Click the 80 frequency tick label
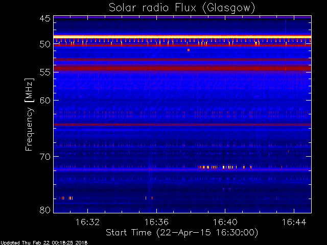327x245 pixels. pyautogui.click(x=45, y=210)
